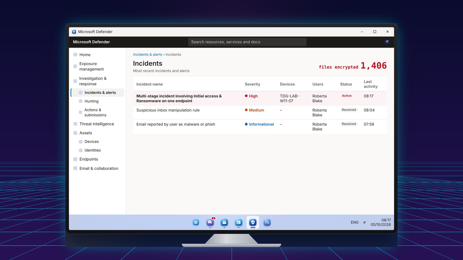Open Actions & submissions in the sidebar
Screen dimensions: 463x260
[x=98, y=112]
